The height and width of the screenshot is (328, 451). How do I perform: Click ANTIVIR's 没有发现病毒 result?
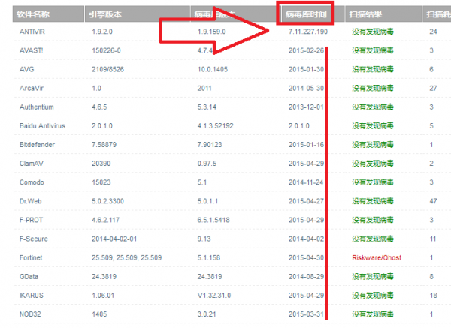click(373, 32)
